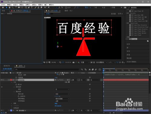Select the Roto Brush tool
Image resolution: width=151 pixels, height=114 pixels.
45,8
